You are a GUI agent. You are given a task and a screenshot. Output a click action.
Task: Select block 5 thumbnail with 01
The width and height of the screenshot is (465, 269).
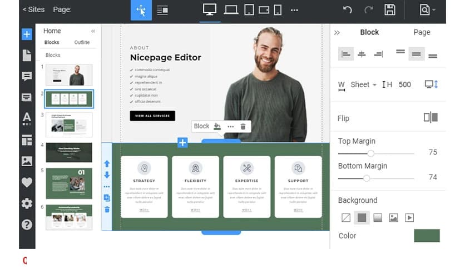[69, 183]
